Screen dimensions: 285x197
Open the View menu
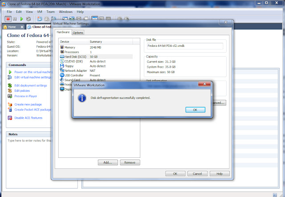(29, 12)
